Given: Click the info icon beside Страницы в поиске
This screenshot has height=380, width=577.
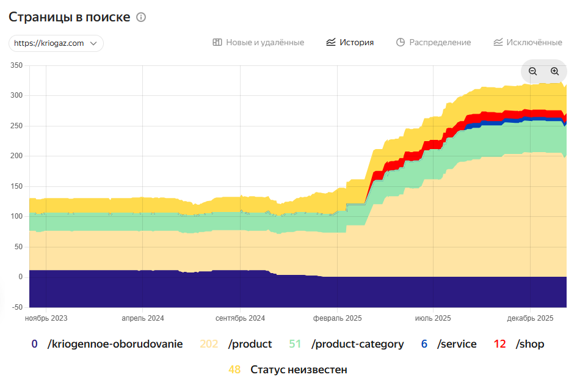Looking at the screenshot, I should 141,17.
